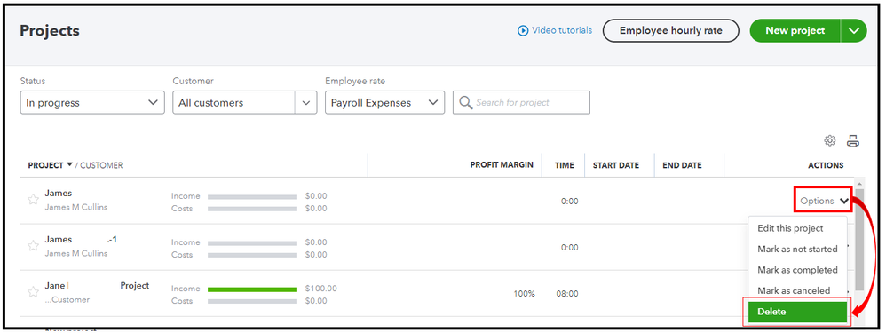
Task: Open the table settings gear icon
Action: pyautogui.click(x=829, y=141)
